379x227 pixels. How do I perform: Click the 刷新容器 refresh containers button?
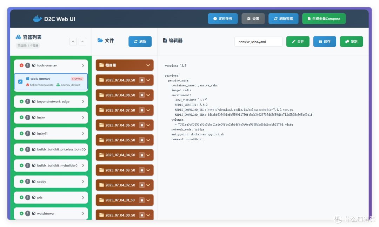point(283,19)
